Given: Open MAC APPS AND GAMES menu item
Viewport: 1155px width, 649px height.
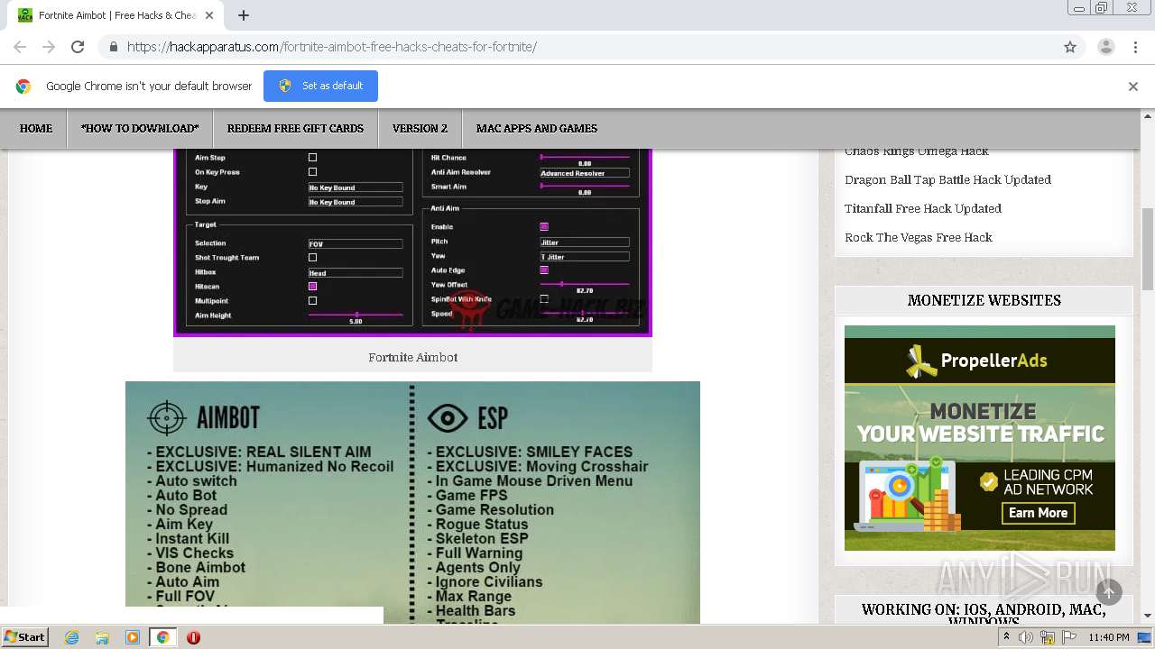Looking at the screenshot, I should 537,128.
